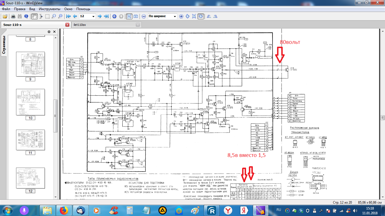Image resolution: width=385 pixels, height=216 pixels.
Task: Close the ilet110sx tab
Action: (138, 25)
